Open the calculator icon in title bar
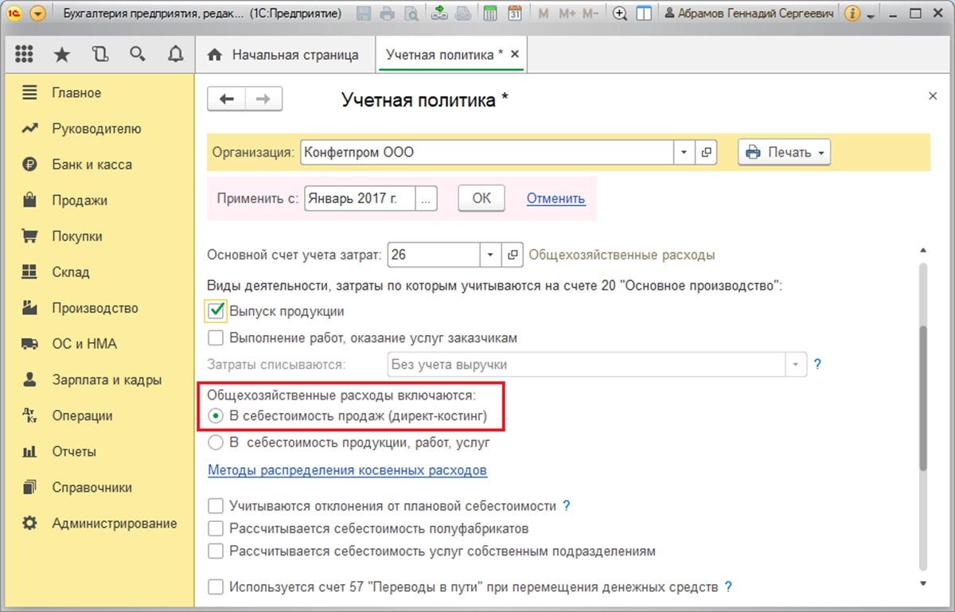 tap(490, 14)
